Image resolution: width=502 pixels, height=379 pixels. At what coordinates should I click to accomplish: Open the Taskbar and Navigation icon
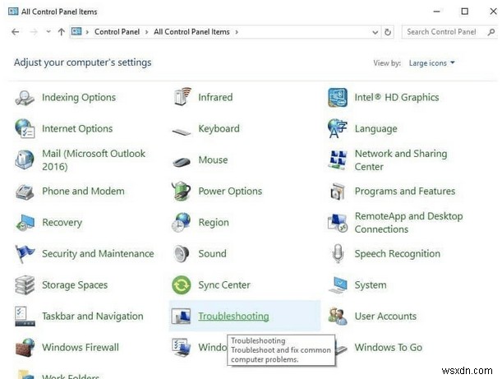pos(25,317)
